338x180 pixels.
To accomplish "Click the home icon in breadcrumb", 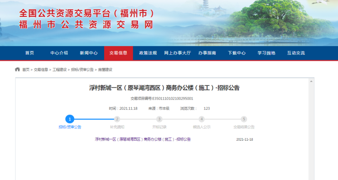I will point(17,69).
